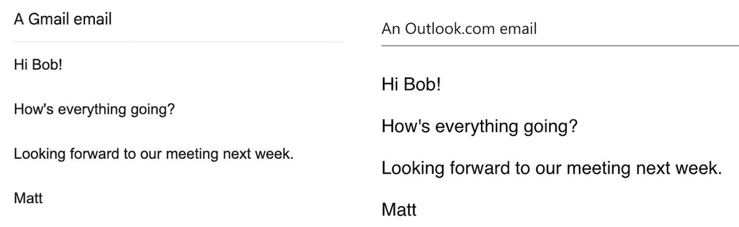The height and width of the screenshot is (227, 739).
Task: Click the 'Matt' signature in Gmail email
Action: pos(28,199)
